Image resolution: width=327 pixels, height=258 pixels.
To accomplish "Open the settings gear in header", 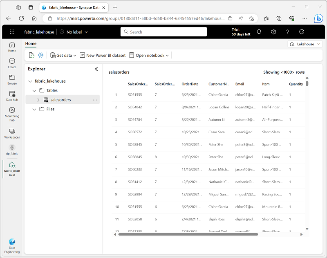I will pyautogui.click(x=273, y=32).
